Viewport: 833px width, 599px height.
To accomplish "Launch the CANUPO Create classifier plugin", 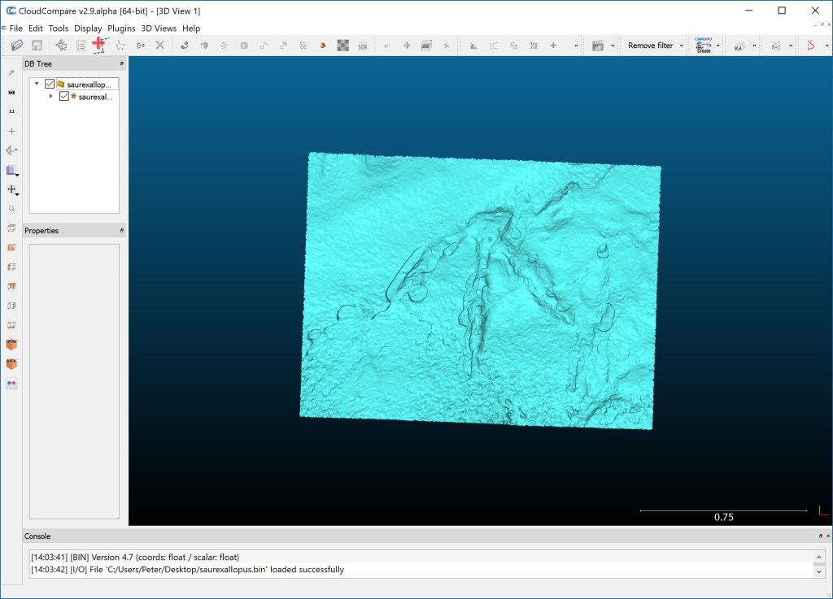I will click(x=702, y=45).
